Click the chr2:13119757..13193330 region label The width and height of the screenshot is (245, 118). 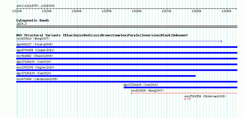coord(36,6)
